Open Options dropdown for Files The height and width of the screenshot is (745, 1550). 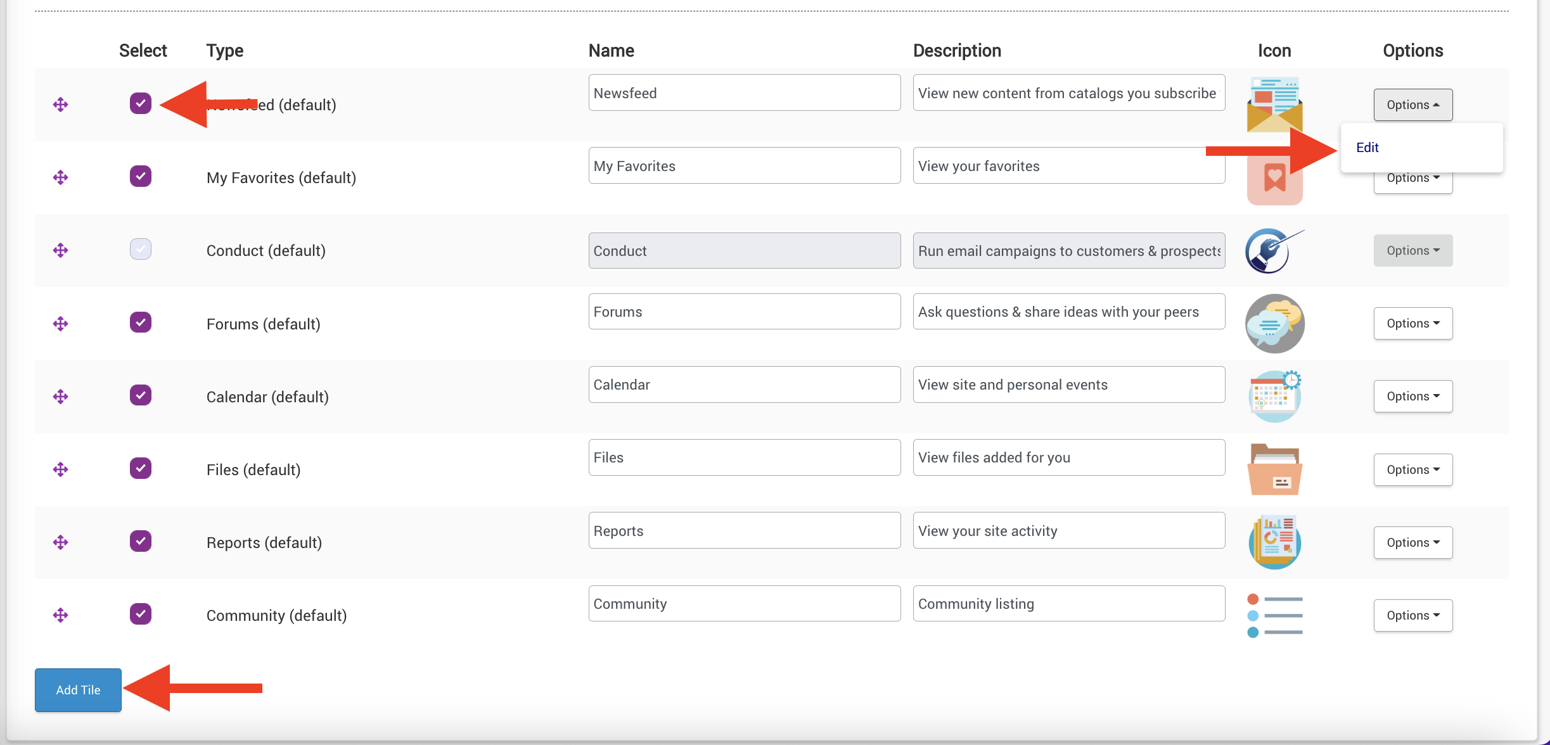[x=1412, y=469]
